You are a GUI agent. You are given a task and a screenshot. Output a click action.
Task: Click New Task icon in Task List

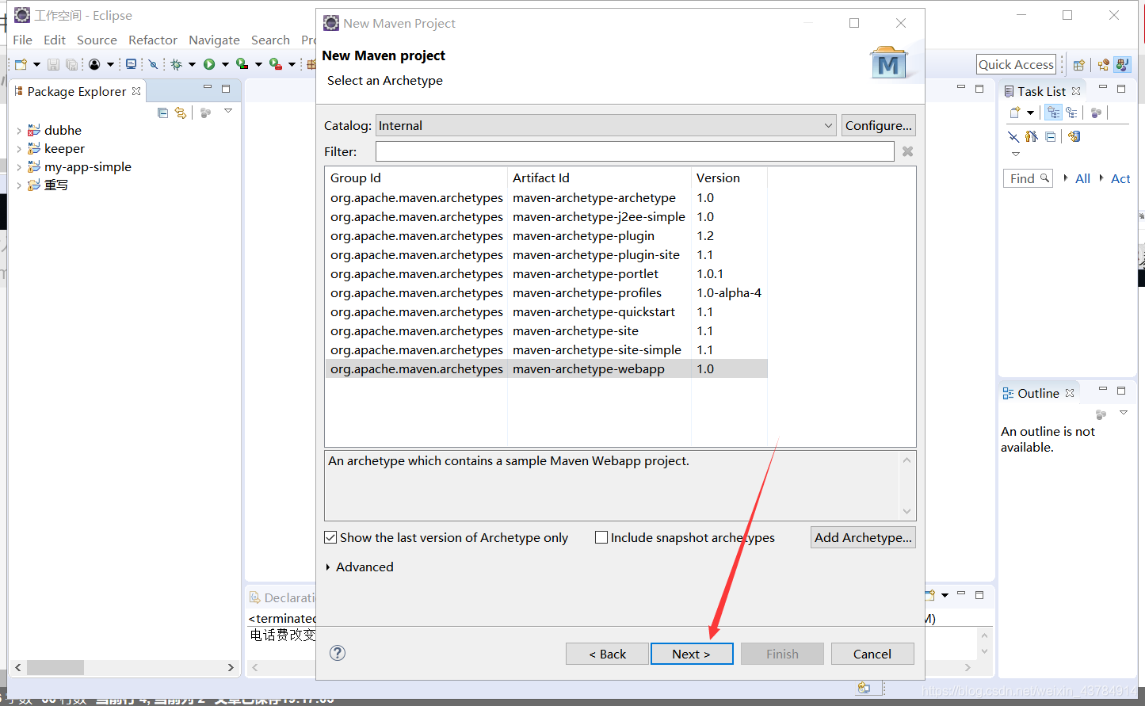click(x=1015, y=113)
